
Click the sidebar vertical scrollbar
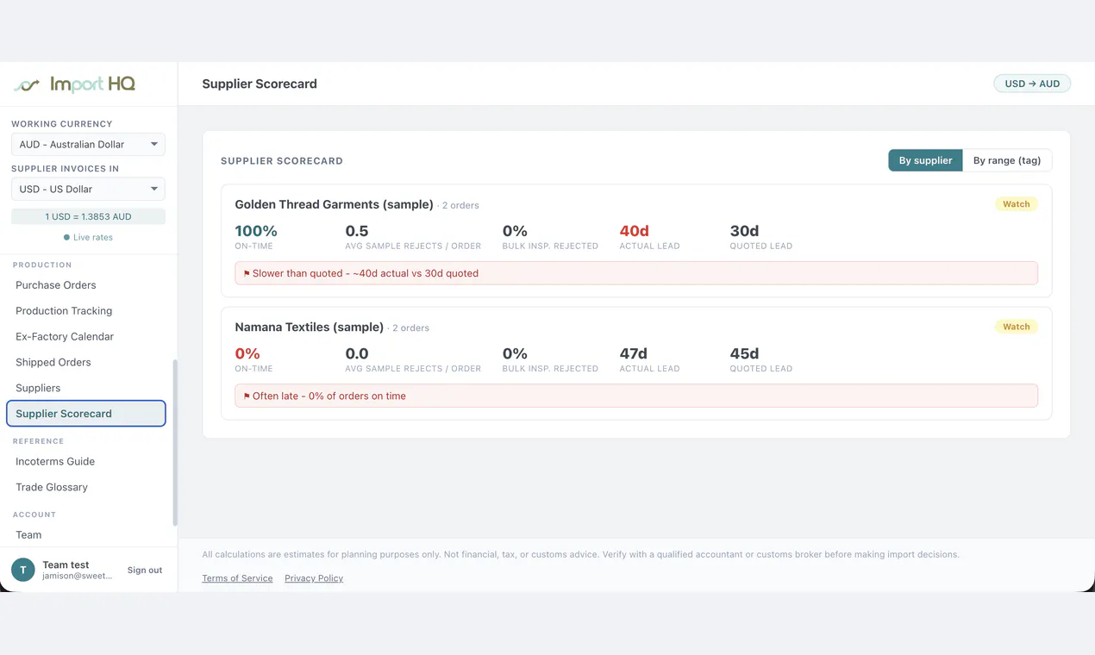[175, 443]
